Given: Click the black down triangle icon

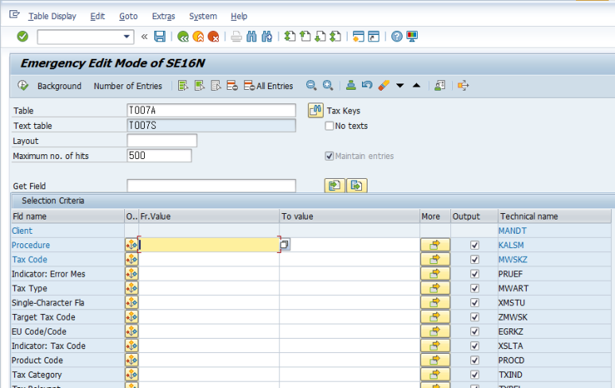Looking at the screenshot, I should click(x=400, y=85).
